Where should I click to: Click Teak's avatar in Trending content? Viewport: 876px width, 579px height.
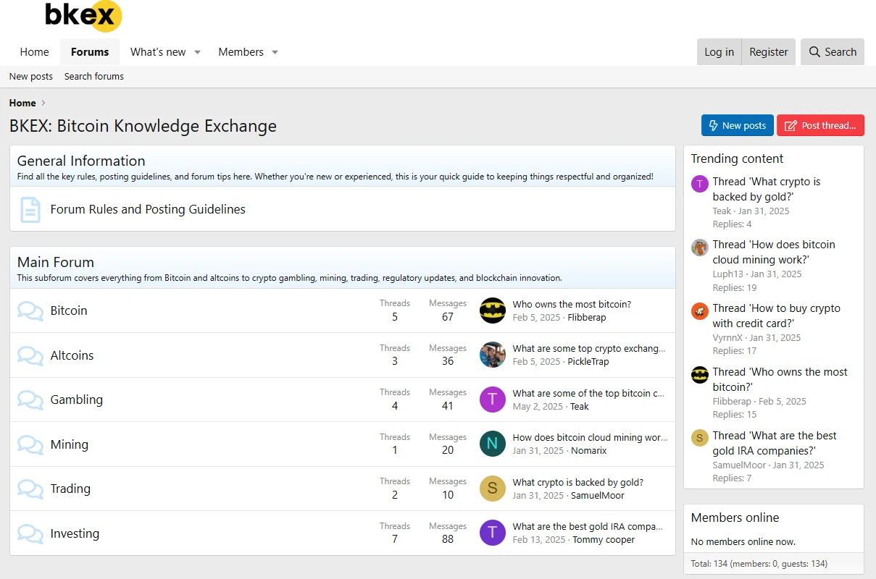click(699, 184)
